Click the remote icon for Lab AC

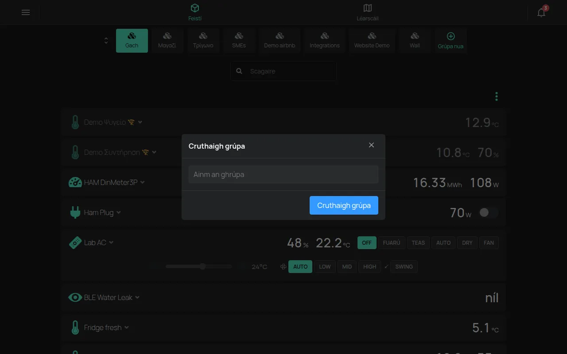[x=75, y=242]
